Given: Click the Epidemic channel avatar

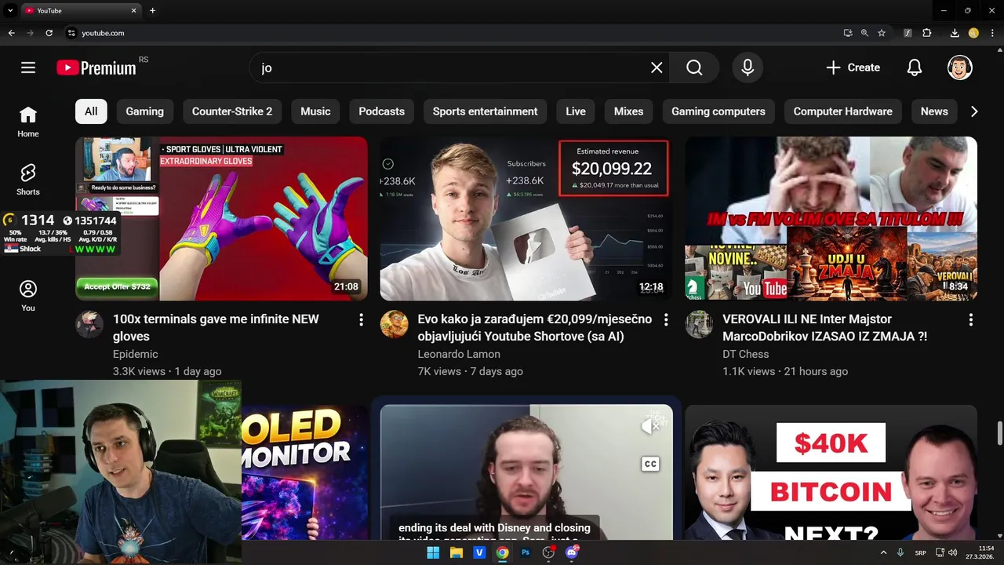Looking at the screenshot, I should click(x=89, y=324).
